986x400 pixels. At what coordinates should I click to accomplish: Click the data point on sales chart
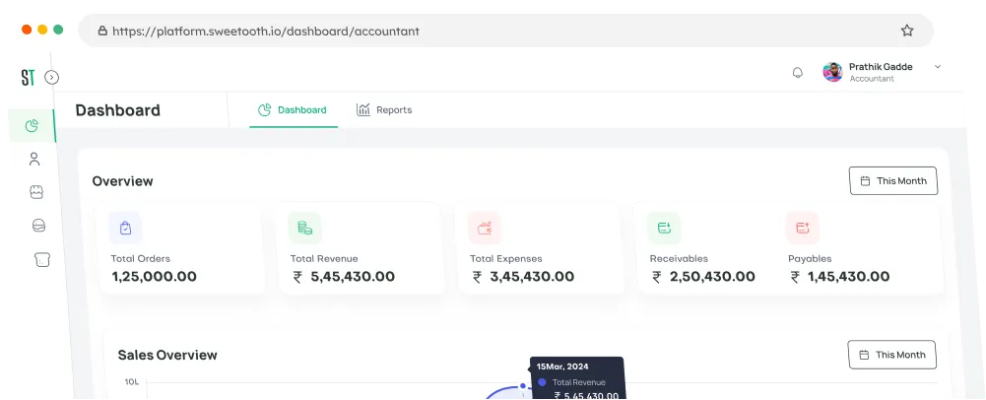click(523, 386)
